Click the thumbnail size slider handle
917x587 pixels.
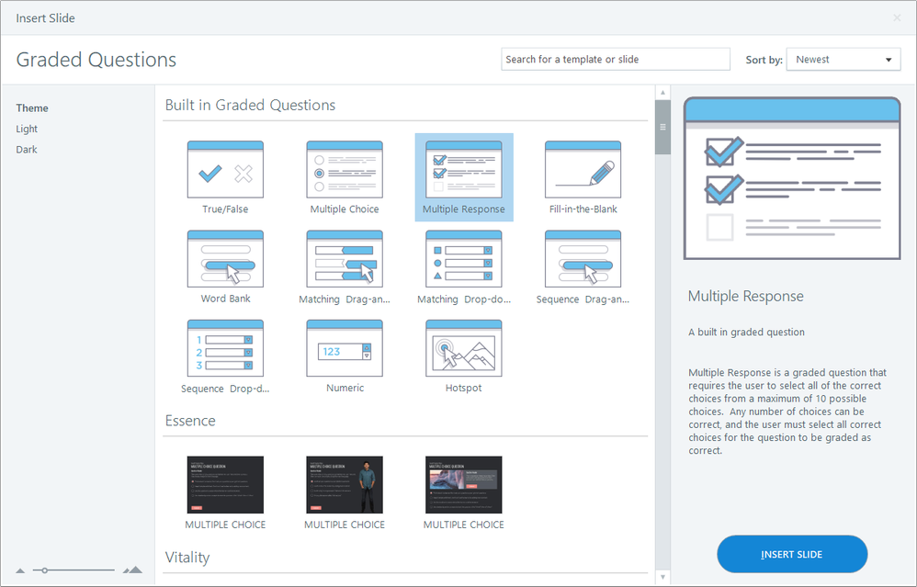point(44,570)
